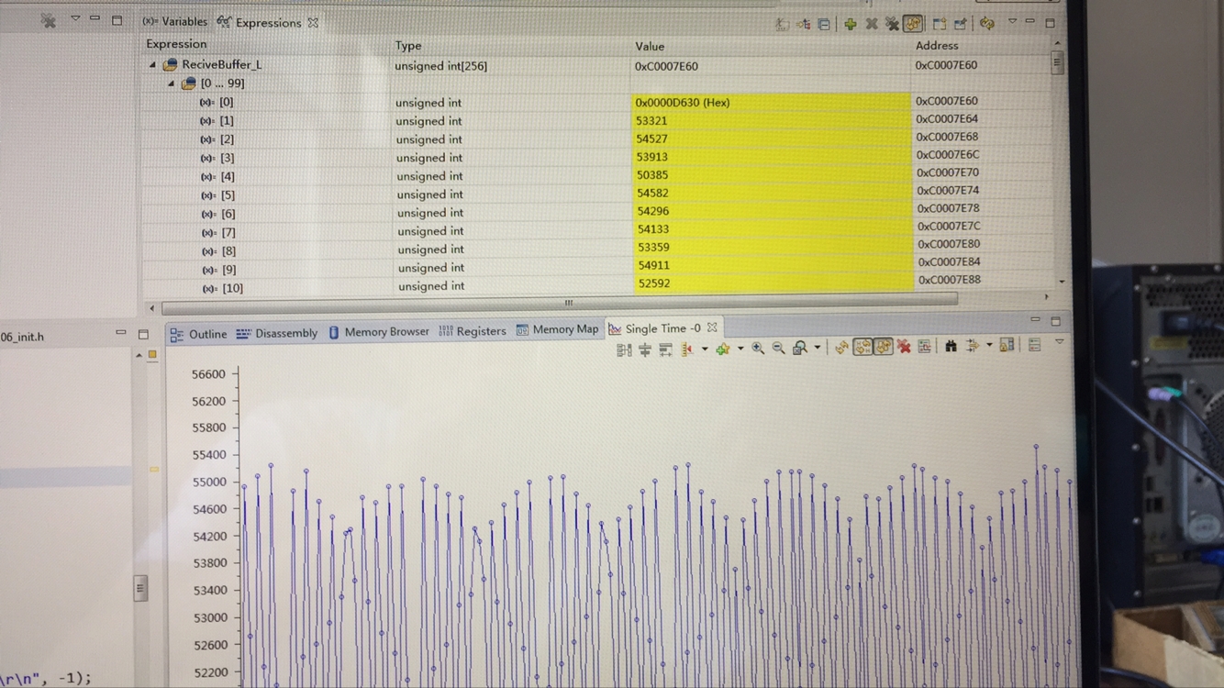Open the Memory Browser tab
Viewport: 1224px width, 688px height.
point(378,332)
